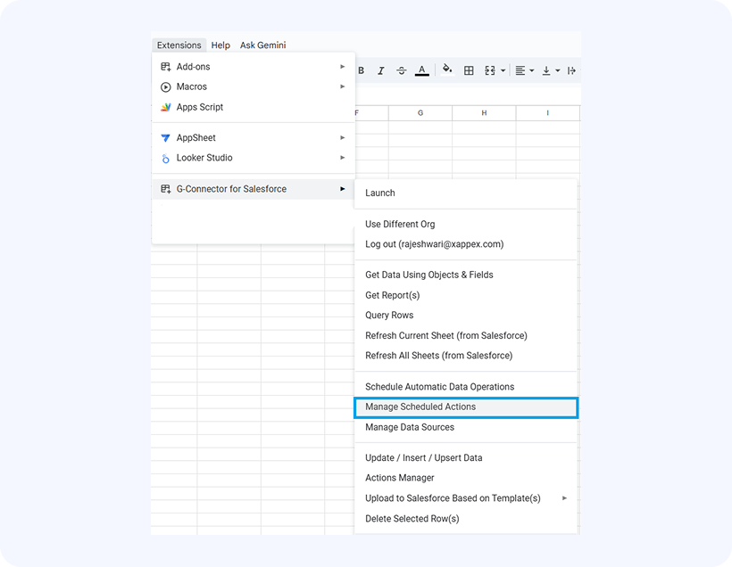Click the AppSheet icon
This screenshot has height=567, width=732.
(x=165, y=138)
